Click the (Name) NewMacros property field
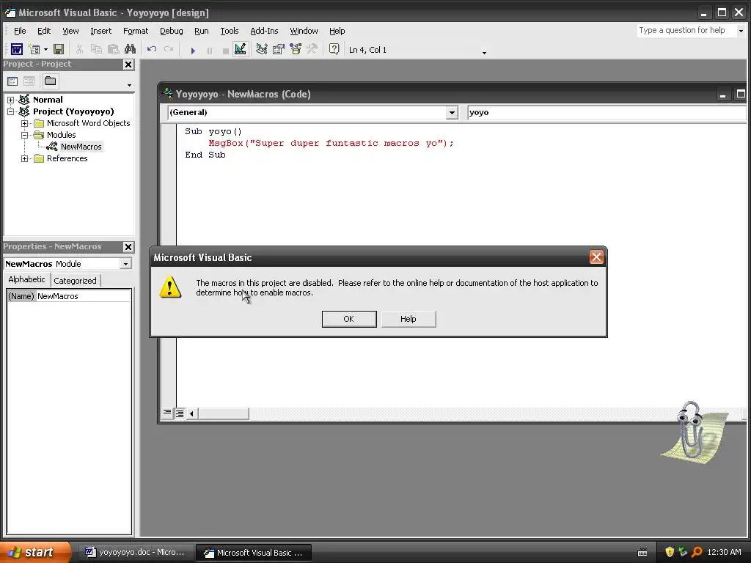751x563 pixels. tap(69, 296)
